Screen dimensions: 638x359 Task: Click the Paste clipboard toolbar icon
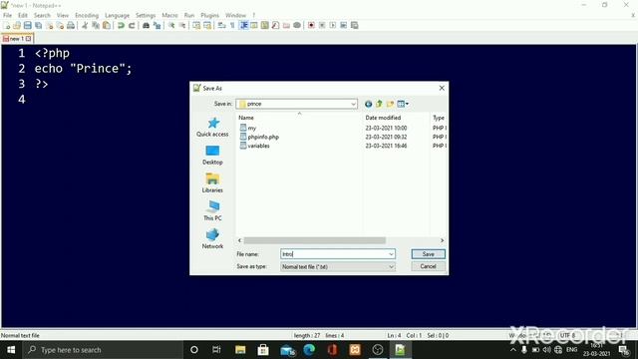107,25
